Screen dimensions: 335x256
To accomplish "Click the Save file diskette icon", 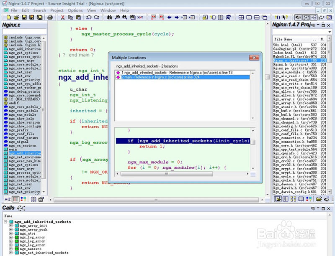I will 24,17.
